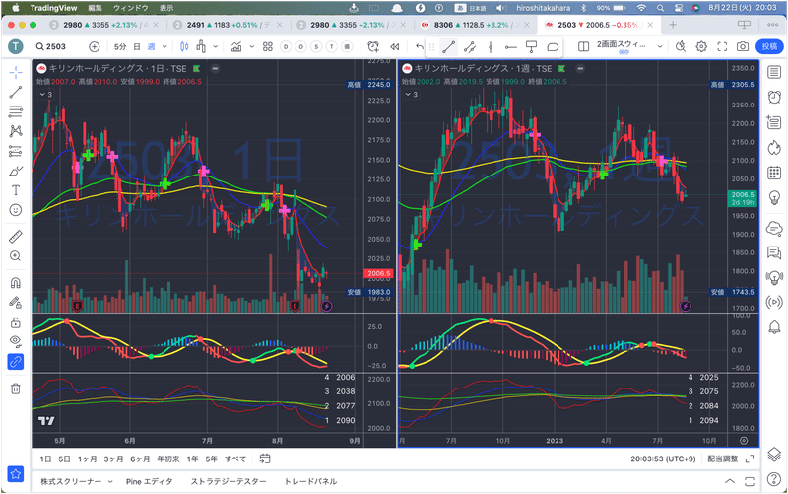Take a chart snapshot with the camera
This screenshot has height=494, width=788.
point(743,46)
